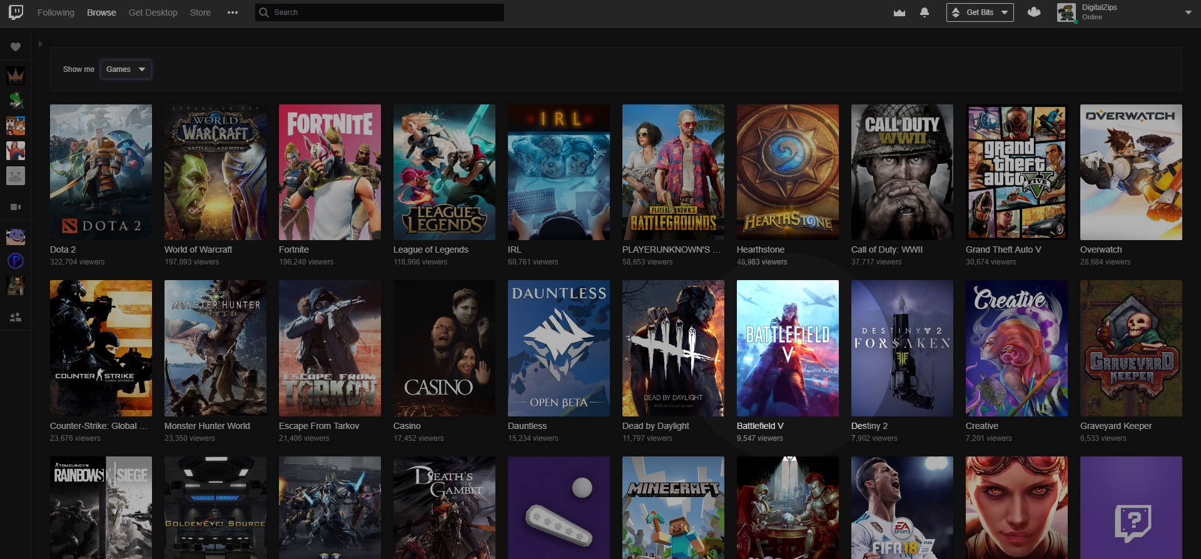Open the gray face channel avatar
This screenshot has width=1201, height=559.
[16, 176]
